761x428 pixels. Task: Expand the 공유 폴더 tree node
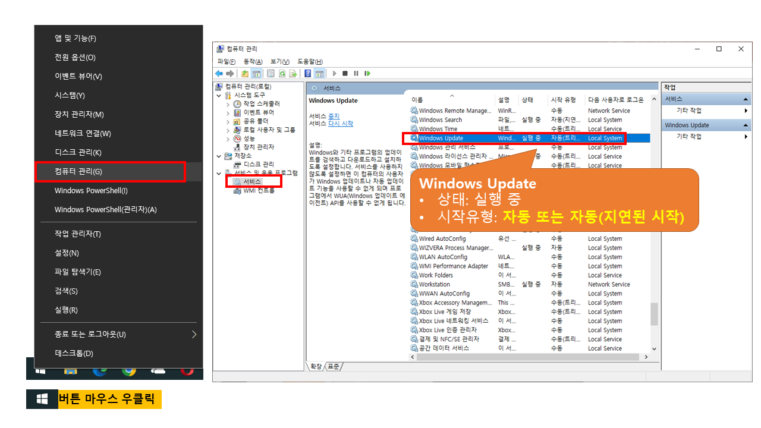pyautogui.click(x=228, y=121)
